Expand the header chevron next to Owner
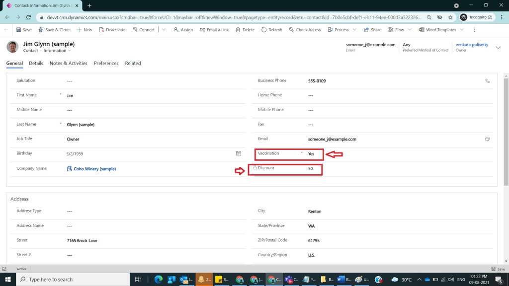 point(499,47)
